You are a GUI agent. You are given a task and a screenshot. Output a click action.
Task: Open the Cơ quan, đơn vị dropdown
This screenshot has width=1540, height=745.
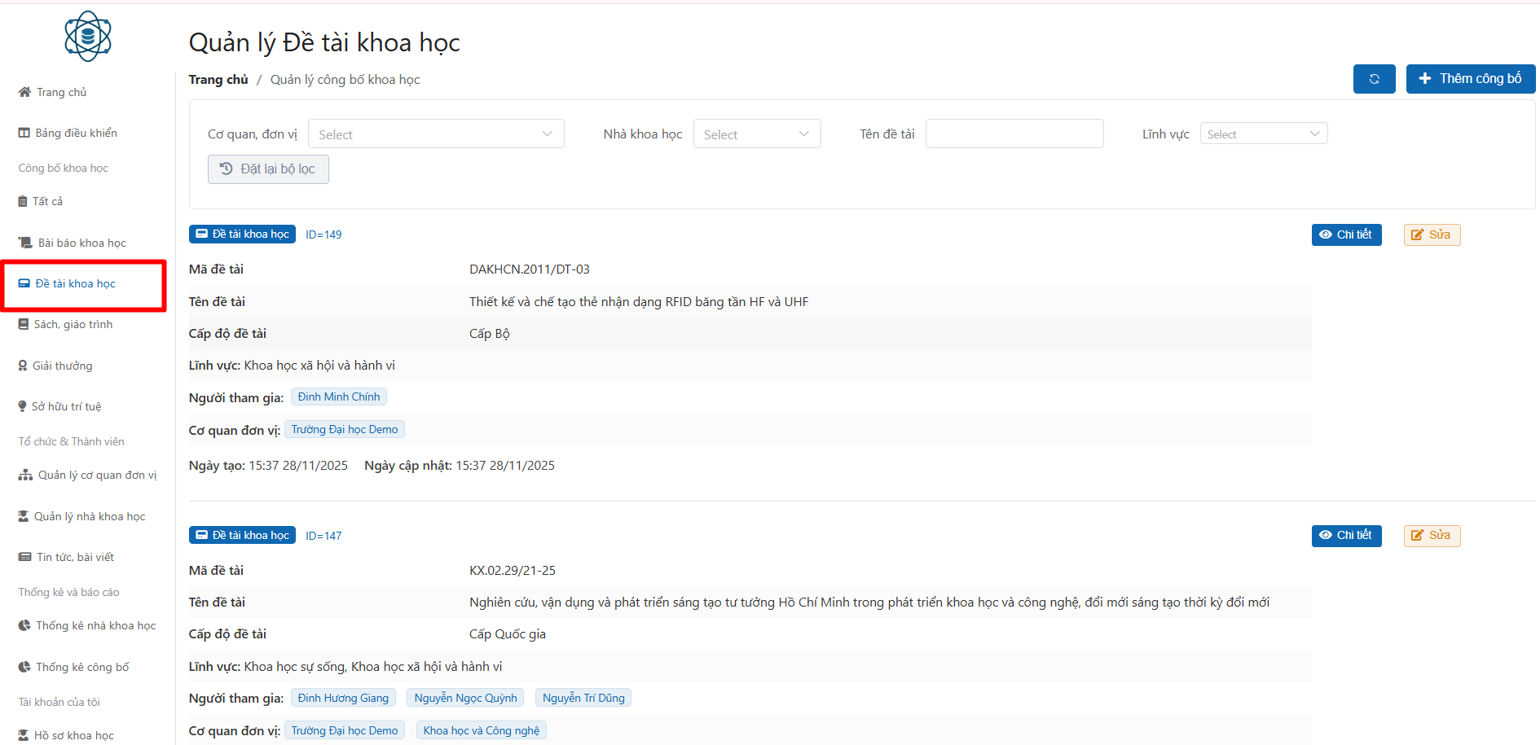pos(435,134)
